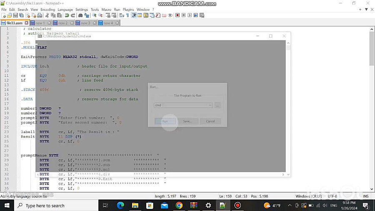Screen dimensions: 375x211
Task: Click the Redo toolbar icon
Action: click(73, 15)
